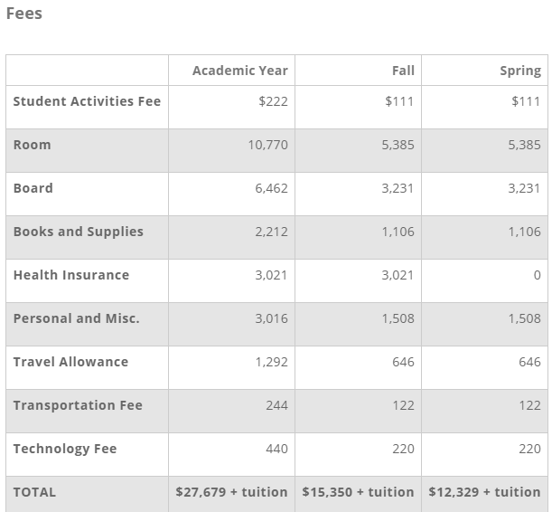552x512 pixels.
Task: Select the Fall column header
Action: point(403,71)
